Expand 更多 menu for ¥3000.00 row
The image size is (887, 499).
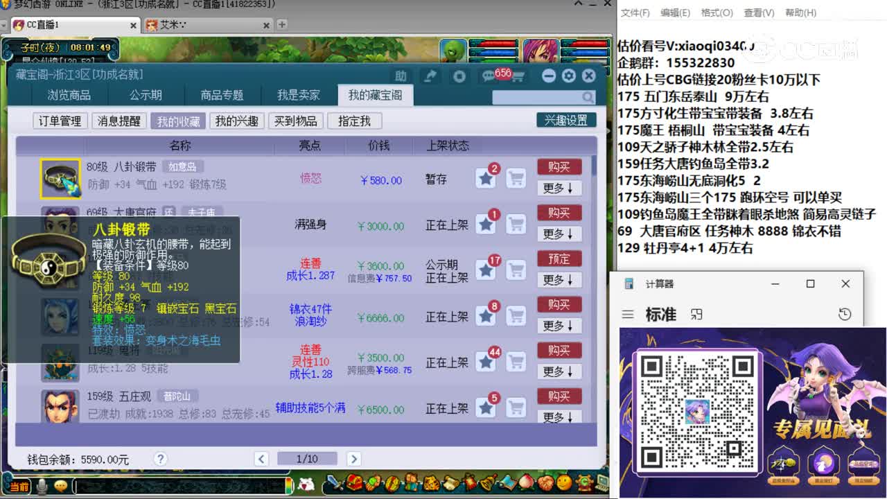[559, 234]
